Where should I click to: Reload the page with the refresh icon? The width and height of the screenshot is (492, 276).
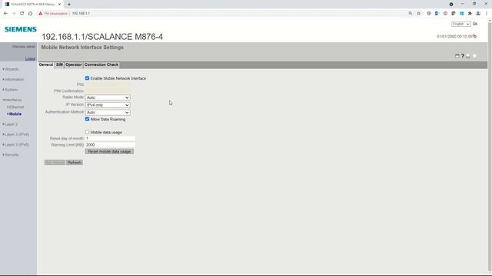pyautogui.click(x=22, y=14)
